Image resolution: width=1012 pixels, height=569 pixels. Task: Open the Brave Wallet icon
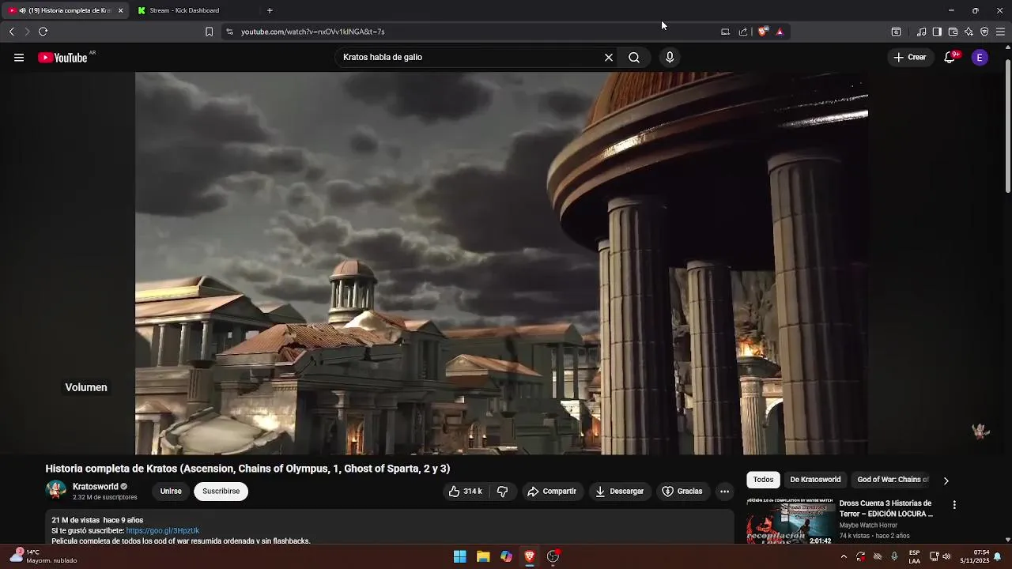pyautogui.click(x=953, y=32)
